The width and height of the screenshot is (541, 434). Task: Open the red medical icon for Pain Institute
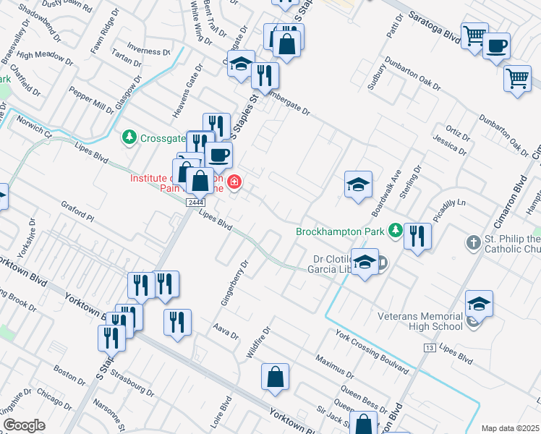pyautogui.click(x=234, y=181)
